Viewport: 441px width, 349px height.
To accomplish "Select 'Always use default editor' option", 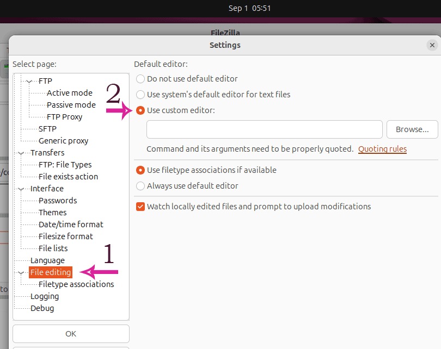I will (x=140, y=186).
